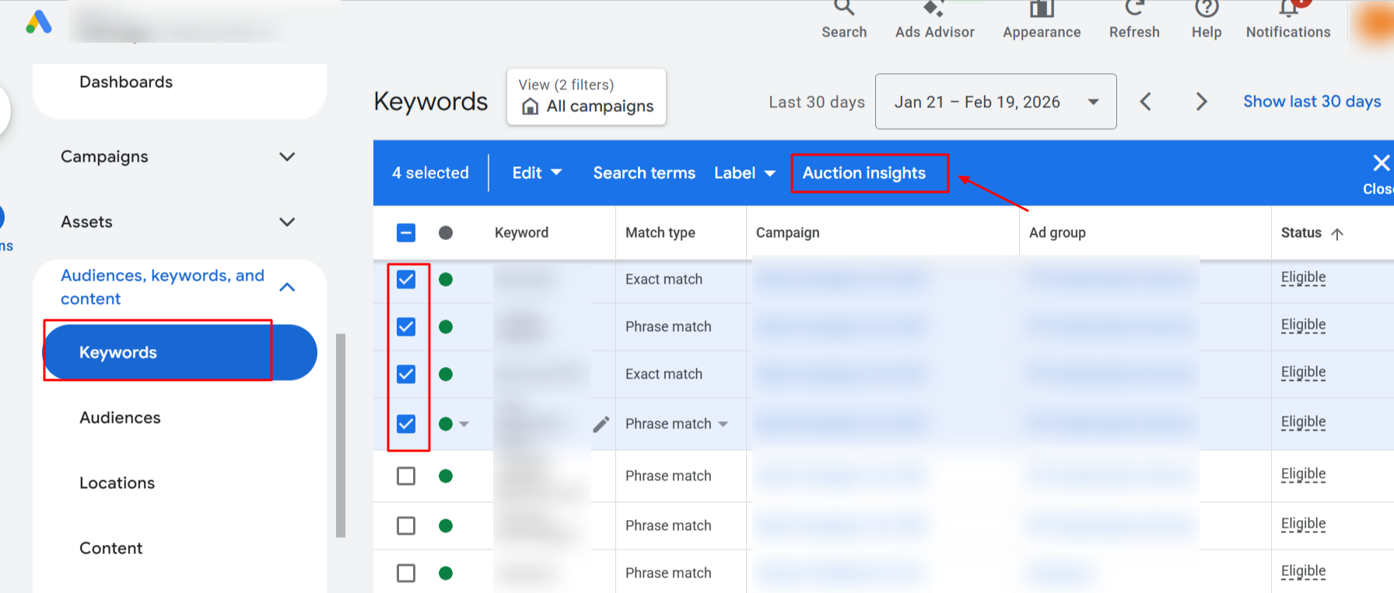Image resolution: width=1394 pixels, height=593 pixels.
Task: Go to previous date range arrow
Action: click(x=1146, y=102)
